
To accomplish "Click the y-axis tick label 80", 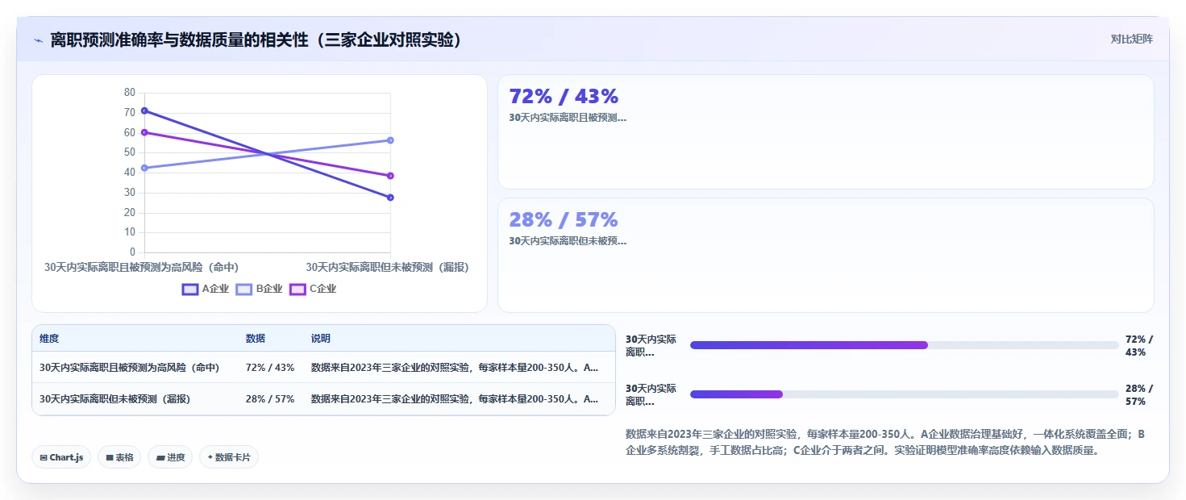I will pyautogui.click(x=130, y=93).
